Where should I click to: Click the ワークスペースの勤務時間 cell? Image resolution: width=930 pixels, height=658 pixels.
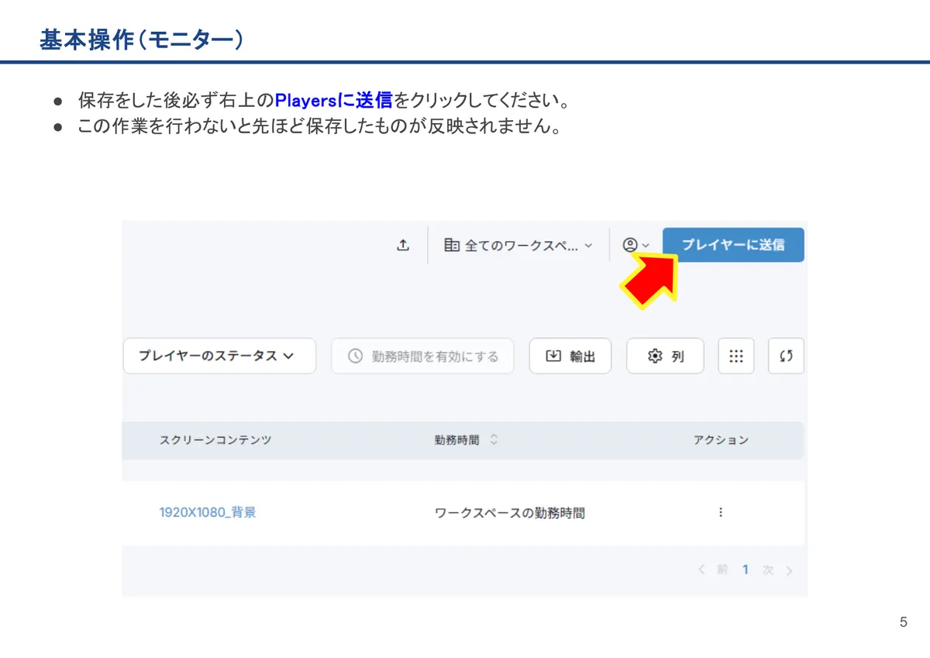(510, 513)
